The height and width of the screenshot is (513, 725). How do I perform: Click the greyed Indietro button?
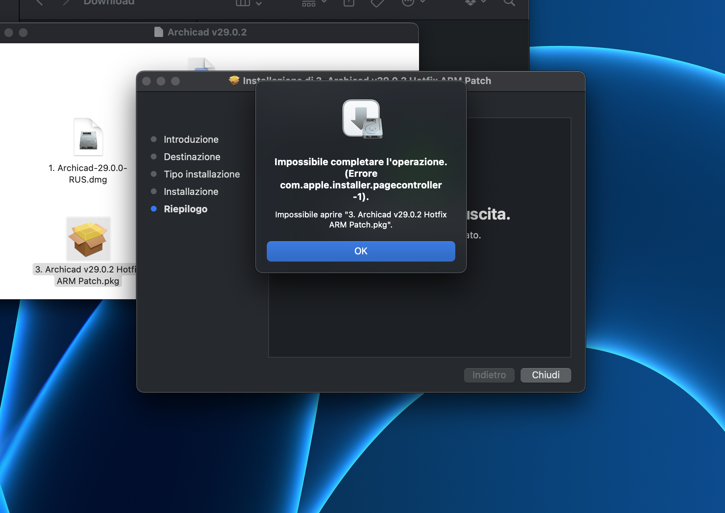tap(489, 375)
